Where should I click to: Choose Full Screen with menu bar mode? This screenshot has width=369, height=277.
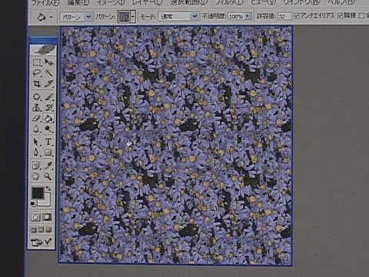click(x=42, y=229)
